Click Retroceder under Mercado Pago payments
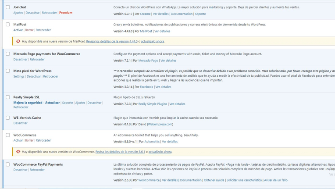This screenshot has height=189, width=335. point(37,59)
